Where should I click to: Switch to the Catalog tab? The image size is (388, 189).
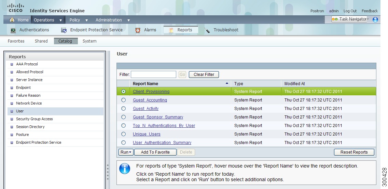coord(66,41)
